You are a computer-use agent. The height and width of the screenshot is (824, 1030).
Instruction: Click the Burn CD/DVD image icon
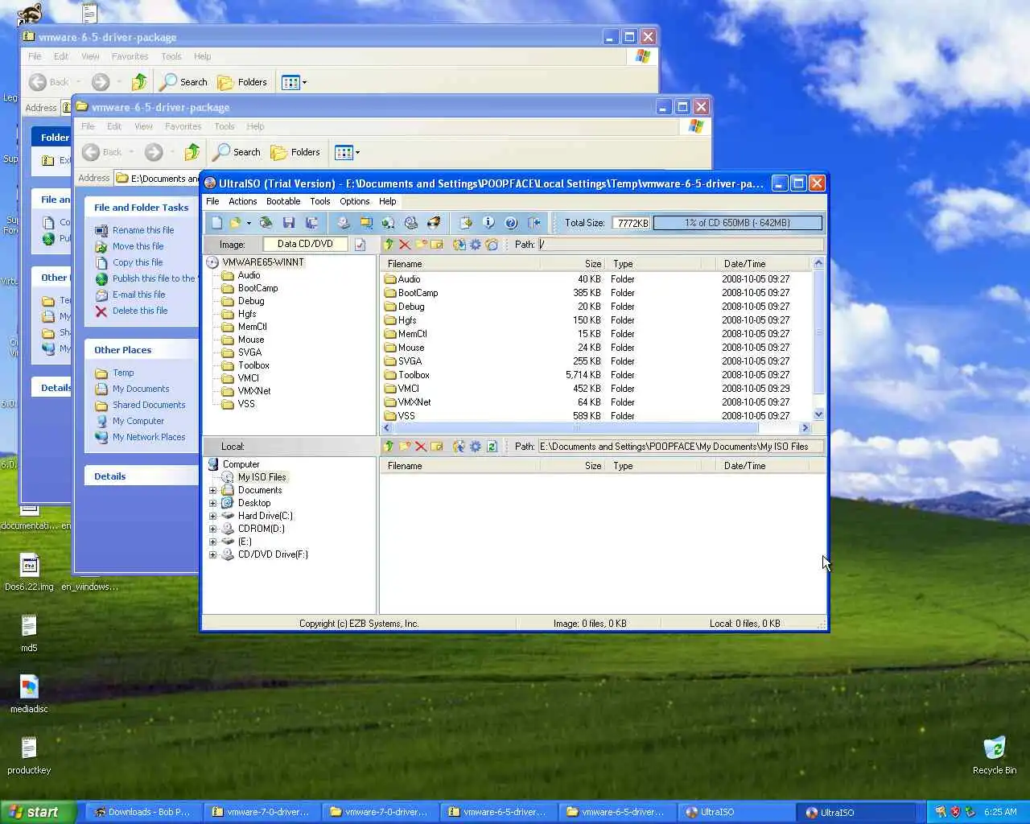click(434, 223)
